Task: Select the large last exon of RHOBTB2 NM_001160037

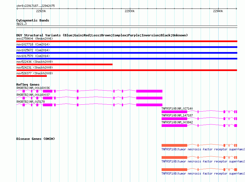Action: click(x=149, y=98)
